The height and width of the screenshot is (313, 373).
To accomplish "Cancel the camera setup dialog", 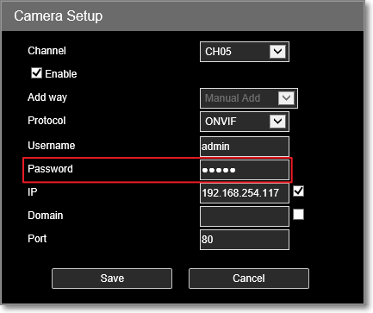I will click(x=249, y=279).
